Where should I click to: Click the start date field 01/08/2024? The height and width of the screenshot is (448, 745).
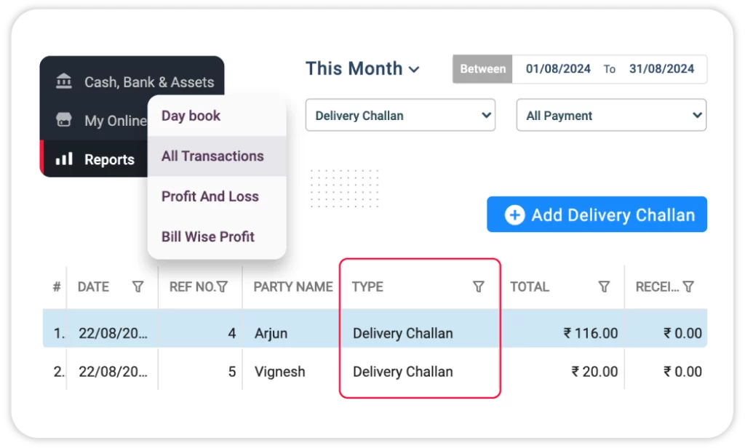558,69
